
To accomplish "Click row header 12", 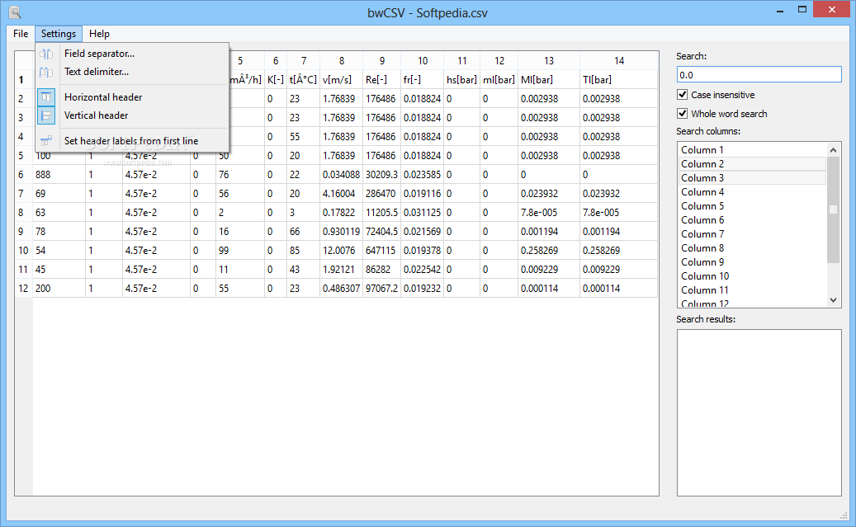I will click(23, 289).
